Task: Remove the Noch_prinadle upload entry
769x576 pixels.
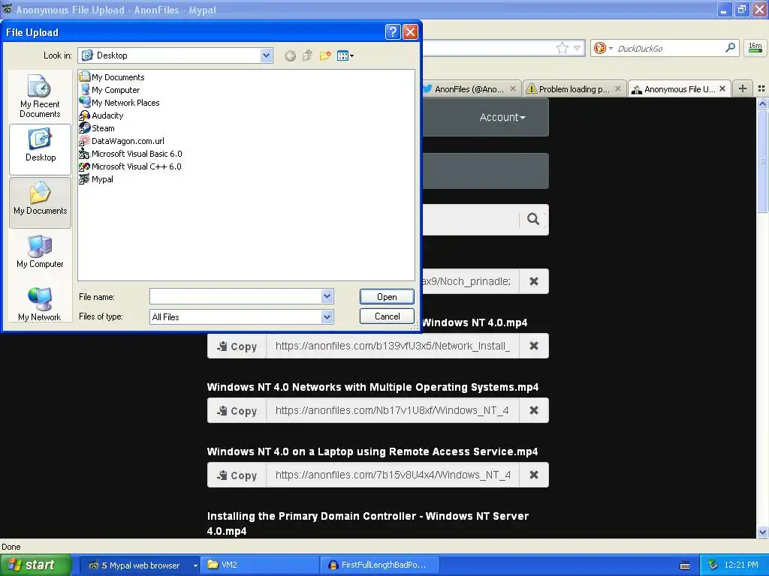Action: click(x=534, y=281)
